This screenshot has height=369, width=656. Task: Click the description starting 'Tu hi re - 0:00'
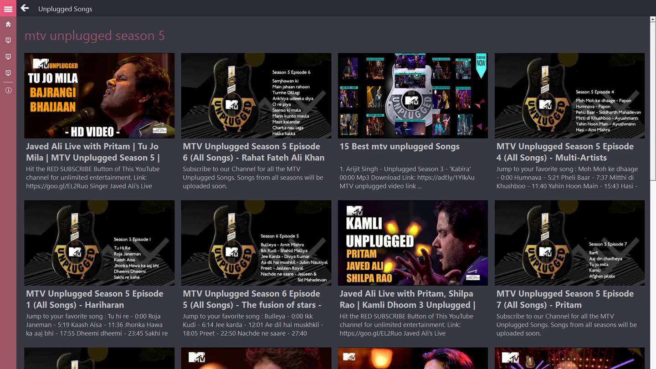(x=97, y=325)
